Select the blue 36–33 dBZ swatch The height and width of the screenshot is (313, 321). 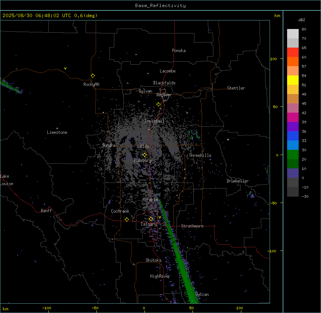pyautogui.click(x=293, y=136)
